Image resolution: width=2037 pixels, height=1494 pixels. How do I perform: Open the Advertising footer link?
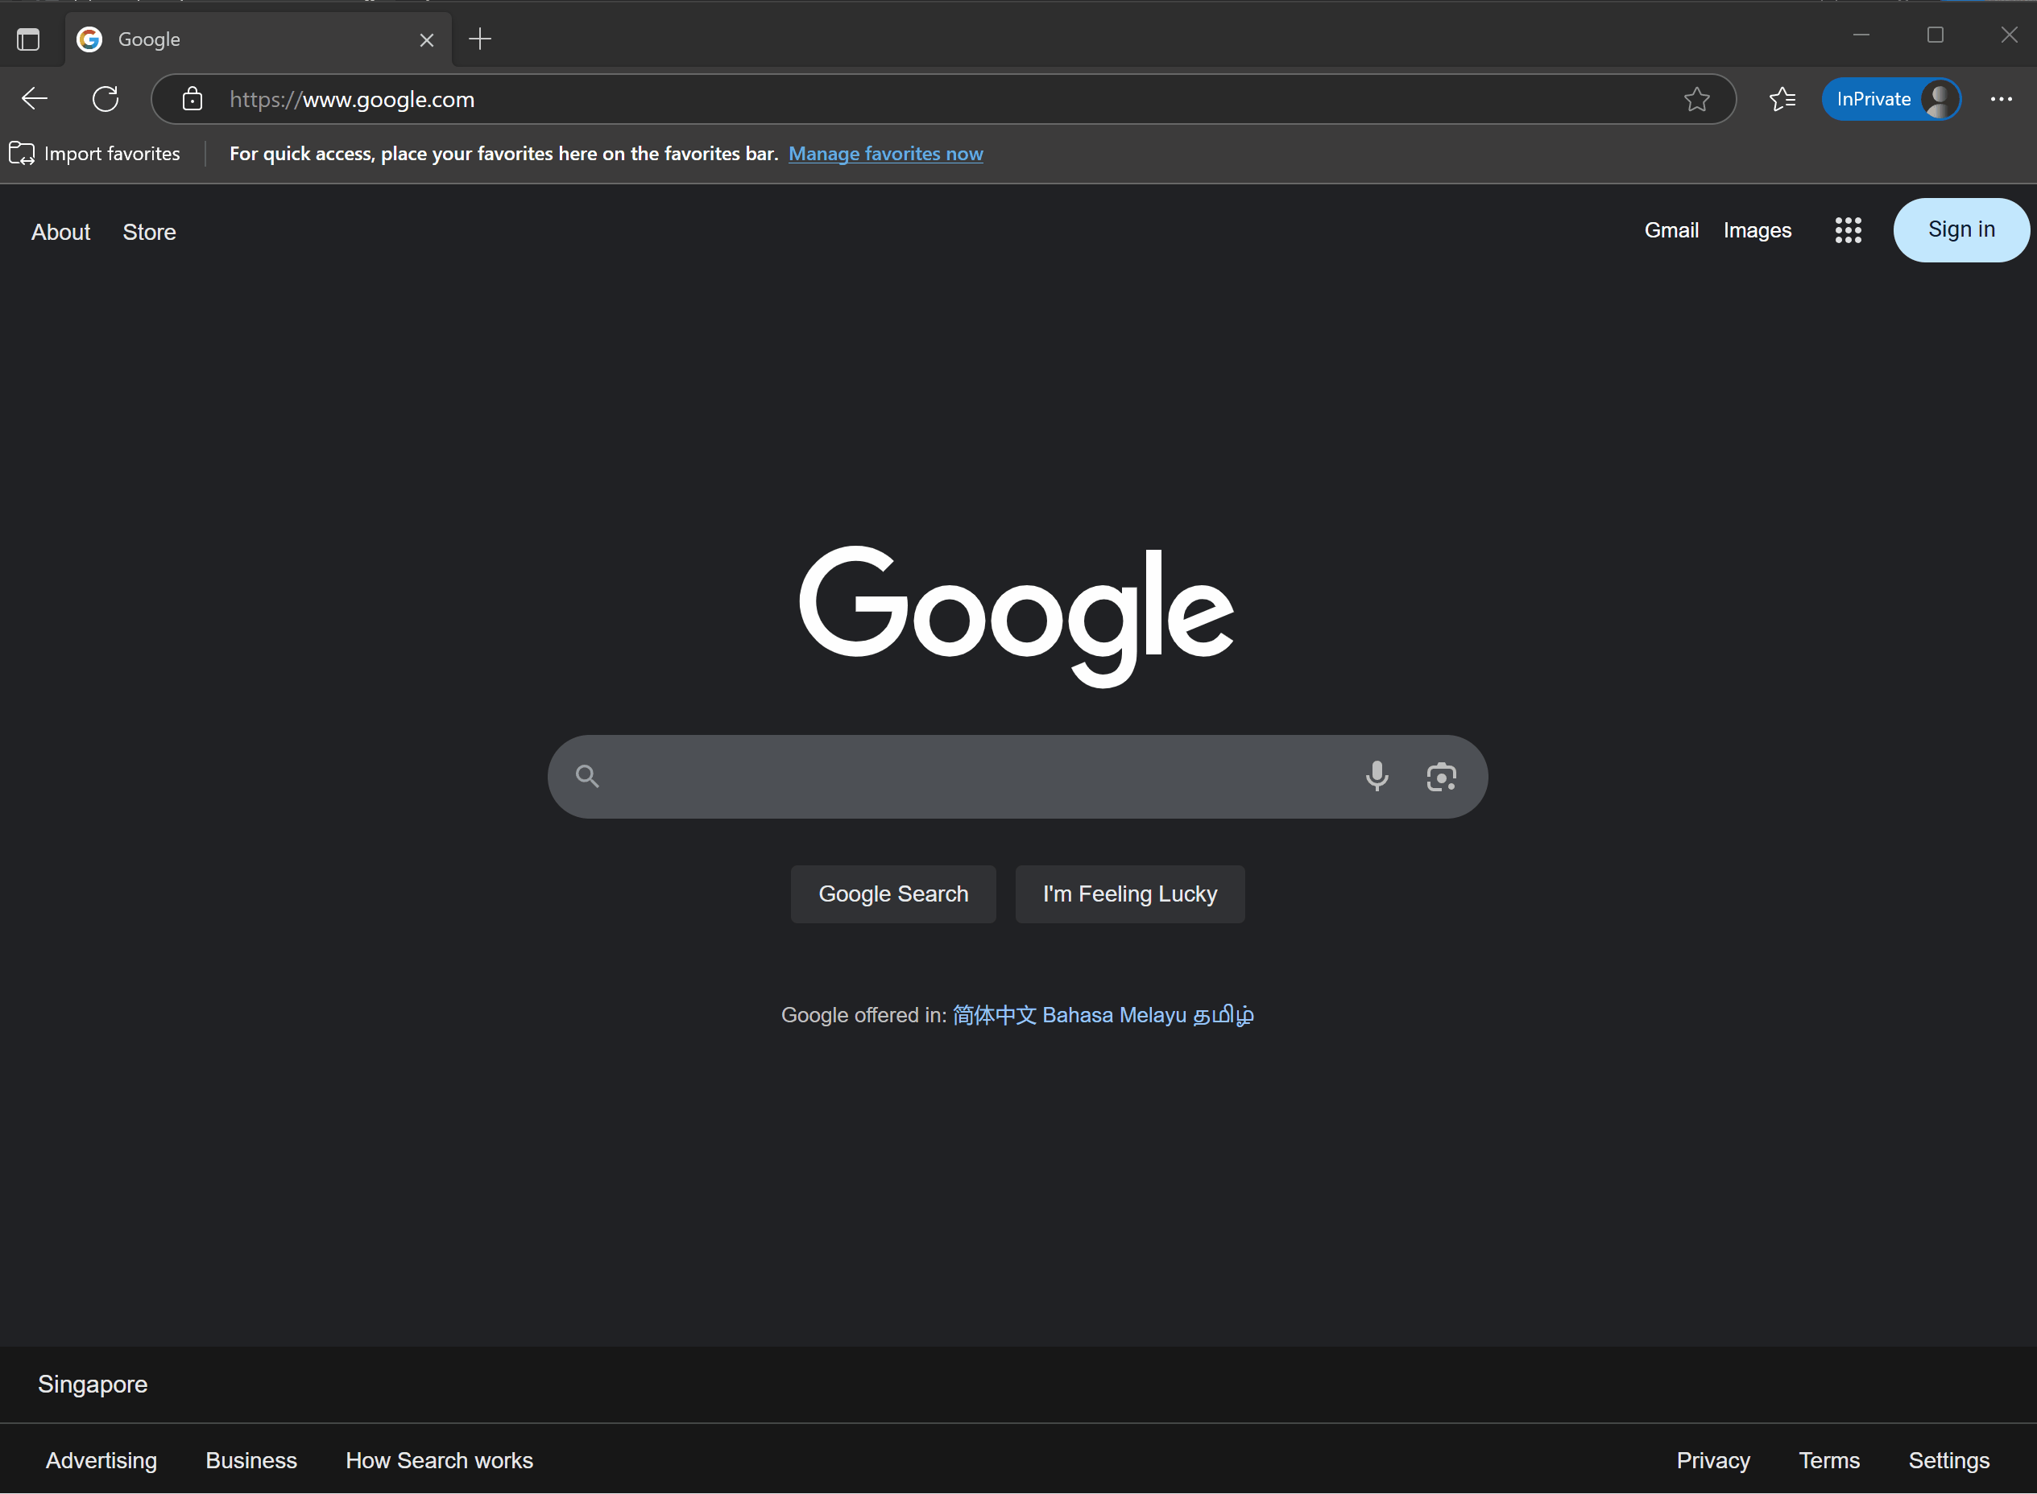[101, 1459]
